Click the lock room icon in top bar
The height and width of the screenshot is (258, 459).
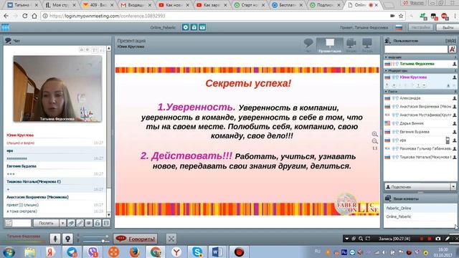tap(194, 27)
